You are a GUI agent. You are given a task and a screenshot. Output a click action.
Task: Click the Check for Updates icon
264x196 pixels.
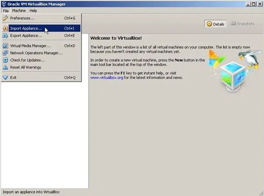tap(5, 60)
